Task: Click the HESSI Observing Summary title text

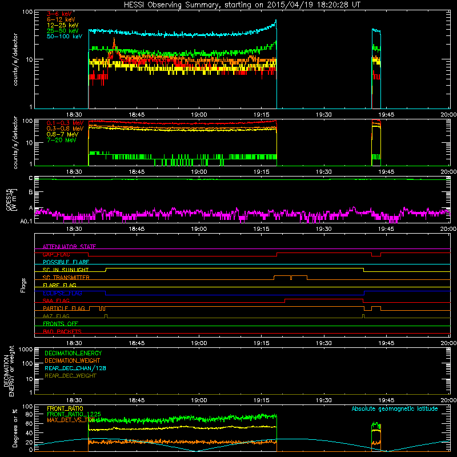Action: [242, 5]
